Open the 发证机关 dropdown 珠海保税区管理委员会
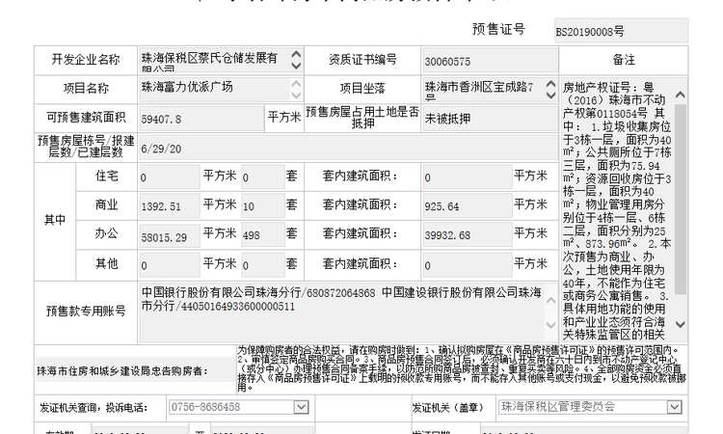 (674, 407)
